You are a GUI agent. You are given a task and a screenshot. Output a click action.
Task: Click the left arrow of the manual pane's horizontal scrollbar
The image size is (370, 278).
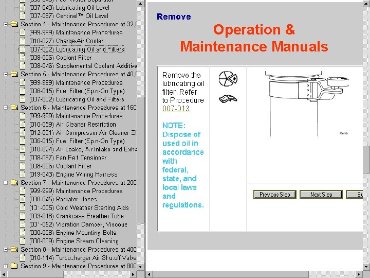point(149,274)
